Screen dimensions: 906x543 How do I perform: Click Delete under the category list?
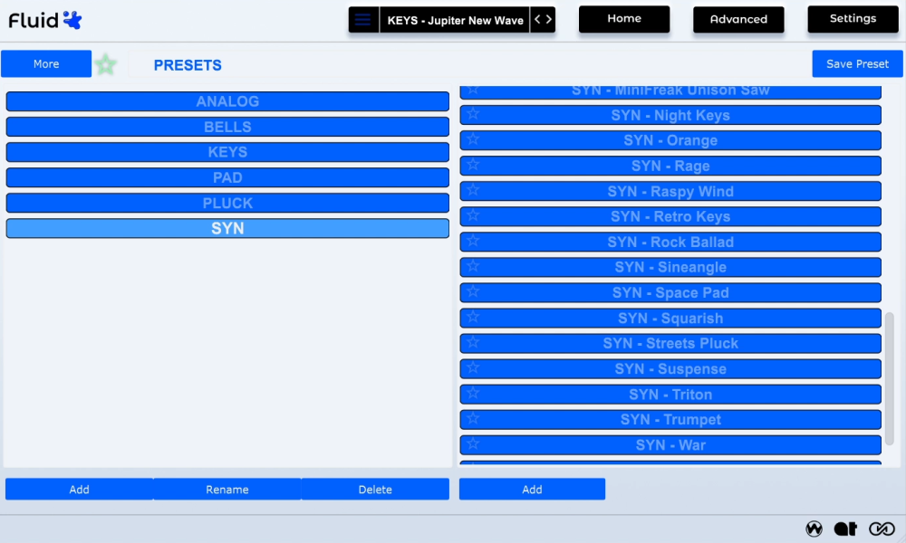pos(375,490)
